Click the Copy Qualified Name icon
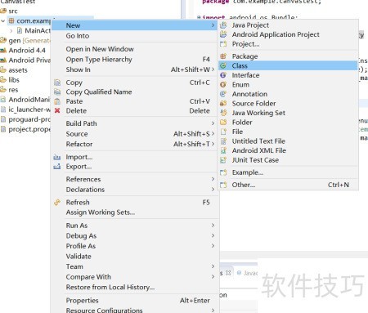This screenshot has height=313, width=368. coord(57,92)
